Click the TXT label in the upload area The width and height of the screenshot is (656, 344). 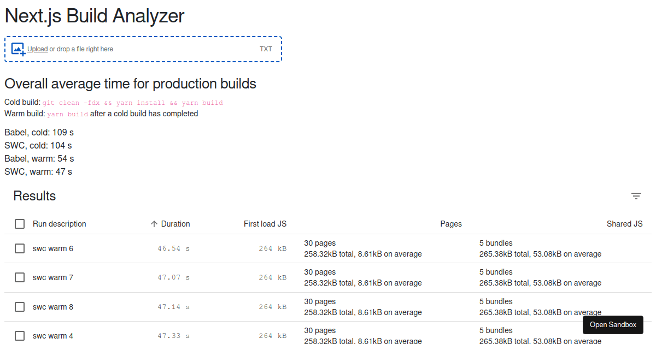coord(266,49)
